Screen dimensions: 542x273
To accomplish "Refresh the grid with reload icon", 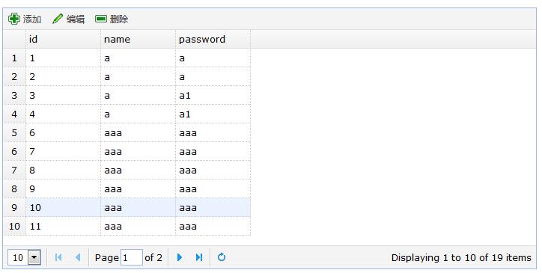I will click(222, 257).
